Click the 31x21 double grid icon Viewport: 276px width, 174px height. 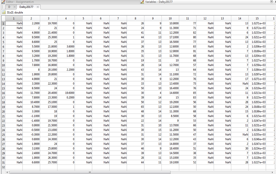4,12
